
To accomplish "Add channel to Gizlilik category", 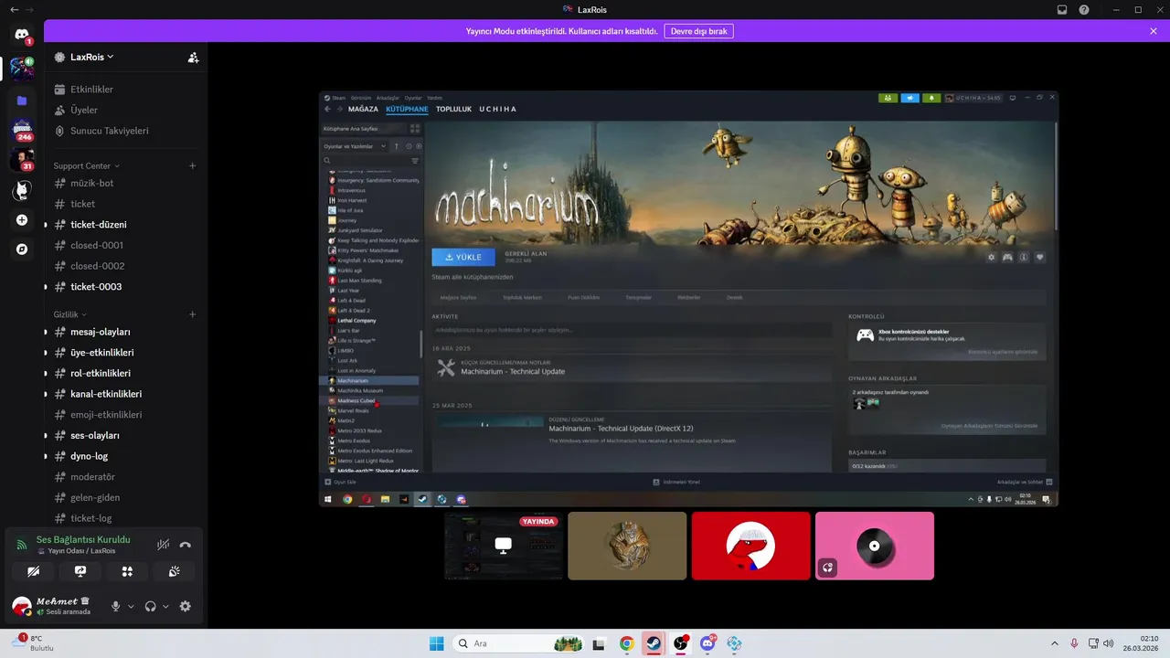I will click(x=192, y=314).
